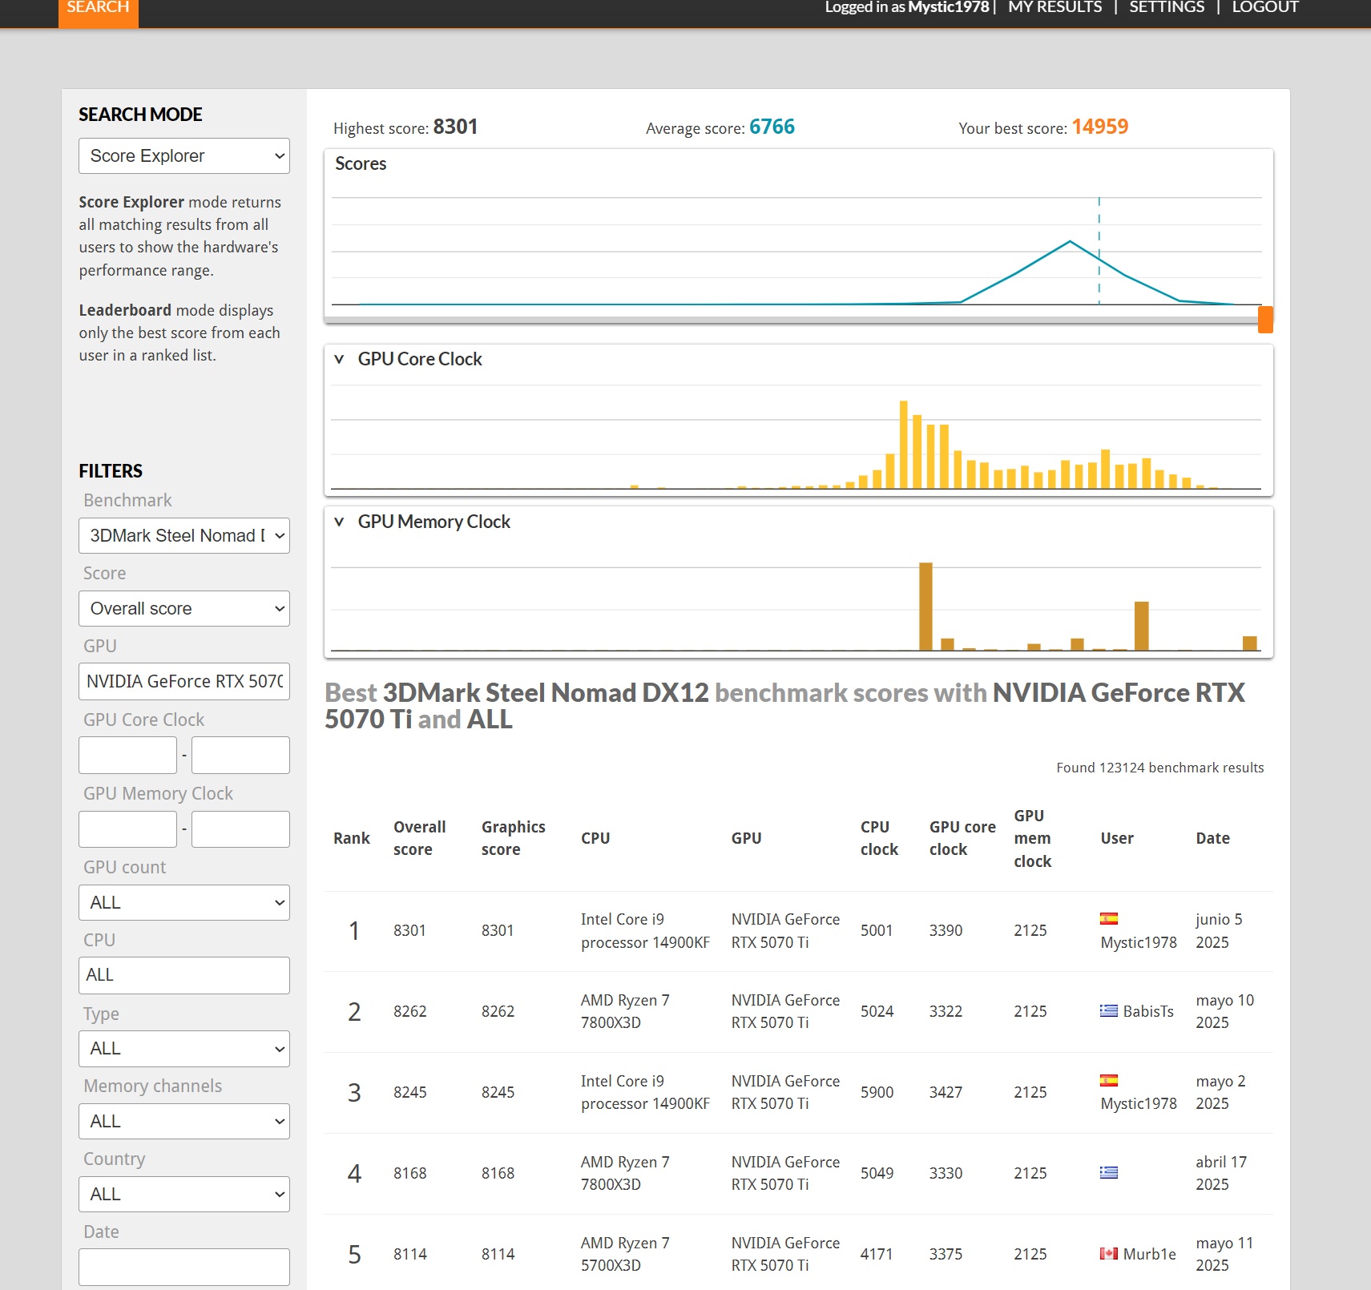Open MY RESULTS in the top bar
This screenshot has width=1371, height=1290.
coord(1054,8)
